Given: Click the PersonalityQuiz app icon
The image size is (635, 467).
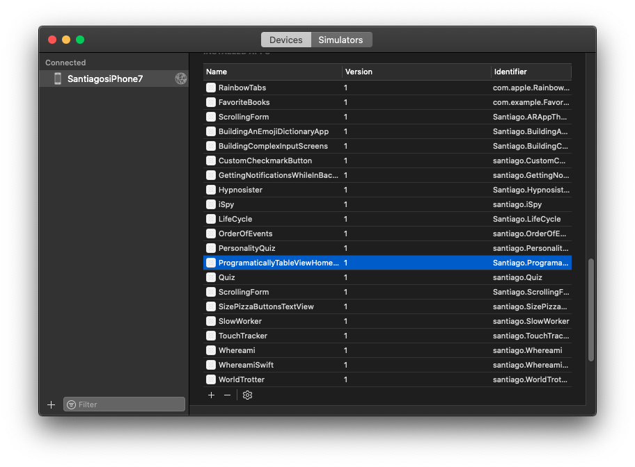Looking at the screenshot, I should click(211, 248).
